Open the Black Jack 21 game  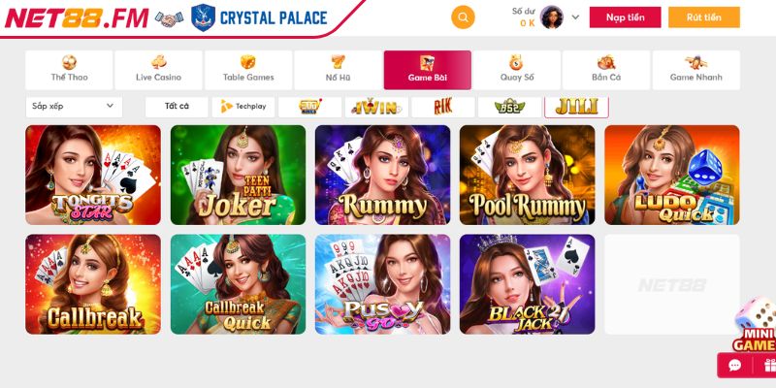(527, 284)
